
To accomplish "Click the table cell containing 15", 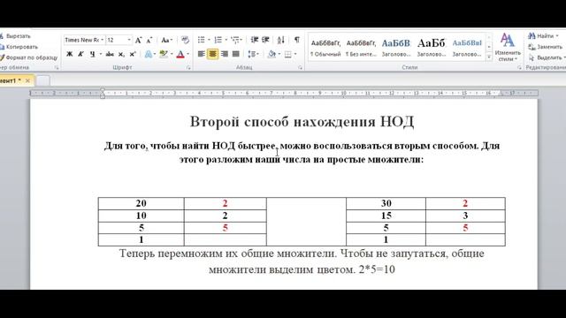I will pos(386,216).
